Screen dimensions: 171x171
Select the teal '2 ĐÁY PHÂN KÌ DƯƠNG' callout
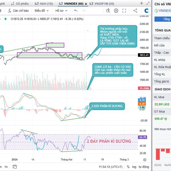(x=107, y=106)
